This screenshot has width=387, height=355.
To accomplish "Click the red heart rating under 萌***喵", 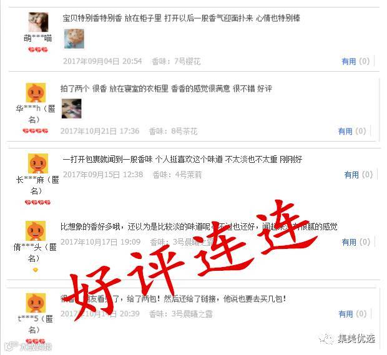I will click(x=37, y=50).
